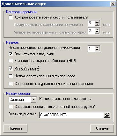
Task: Click the Принять button
Action: coord(16,128)
